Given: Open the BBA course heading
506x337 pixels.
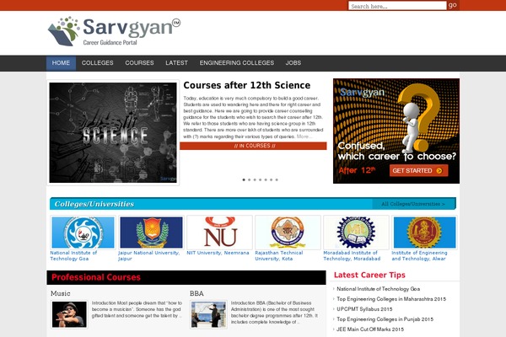Looking at the screenshot, I should [x=196, y=293].
